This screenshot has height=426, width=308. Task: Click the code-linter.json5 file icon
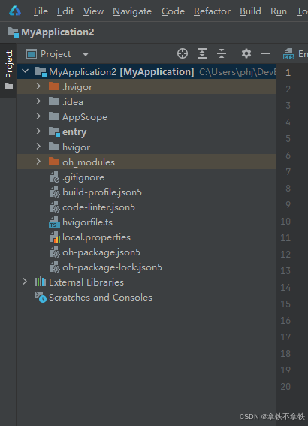tap(54, 207)
